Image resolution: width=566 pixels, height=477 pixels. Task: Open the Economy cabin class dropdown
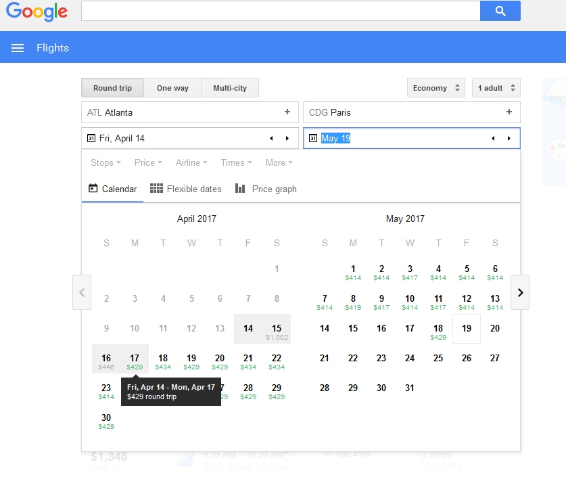point(436,88)
